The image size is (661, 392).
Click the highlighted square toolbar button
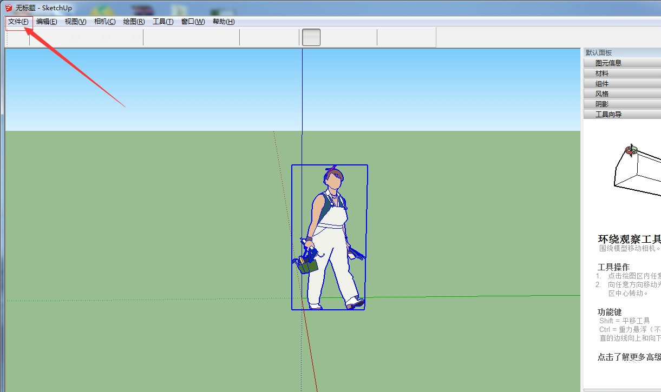coord(311,37)
